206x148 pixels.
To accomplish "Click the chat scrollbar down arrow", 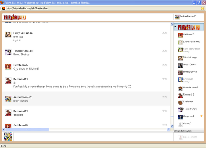I will (172, 126).
